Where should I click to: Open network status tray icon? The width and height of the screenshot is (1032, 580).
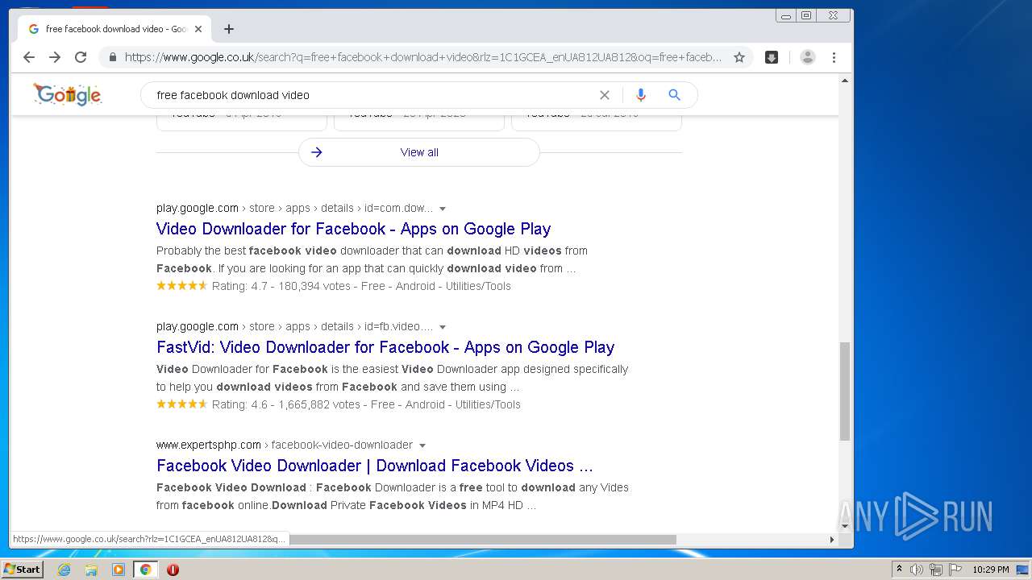936,570
